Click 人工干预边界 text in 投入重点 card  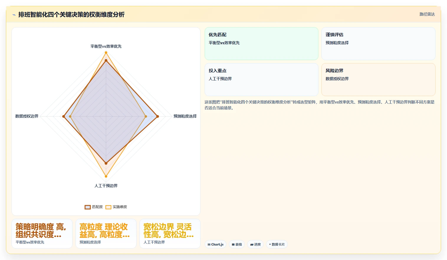point(220,79)
